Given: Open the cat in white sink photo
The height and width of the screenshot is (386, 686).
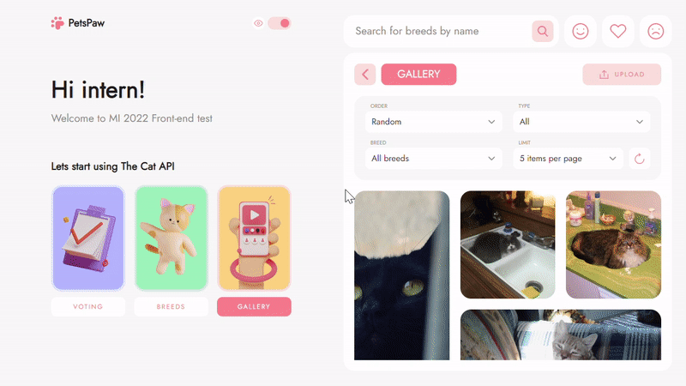Looking at the screenshot, I should (508, 244).
